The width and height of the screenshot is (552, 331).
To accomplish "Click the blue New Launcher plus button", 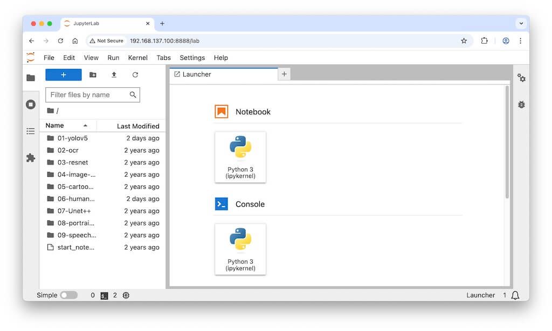I will (x=64, y=75).
